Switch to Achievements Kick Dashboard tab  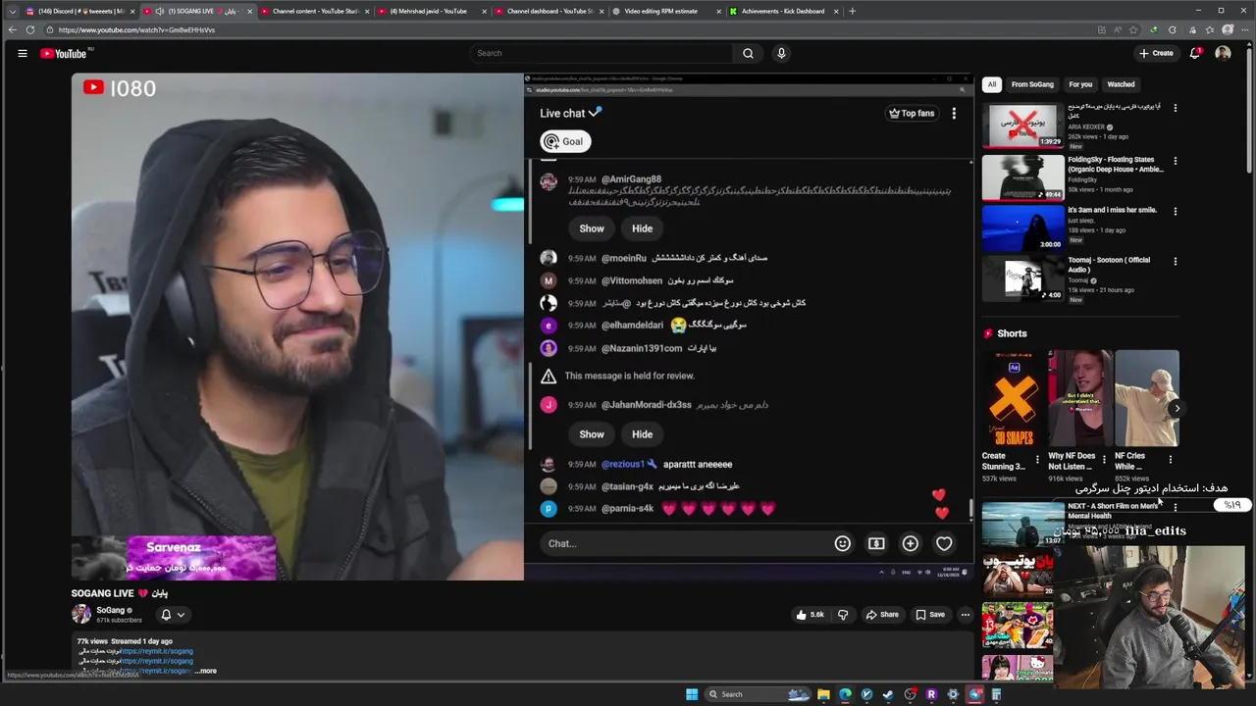click(x=783, y=11)
